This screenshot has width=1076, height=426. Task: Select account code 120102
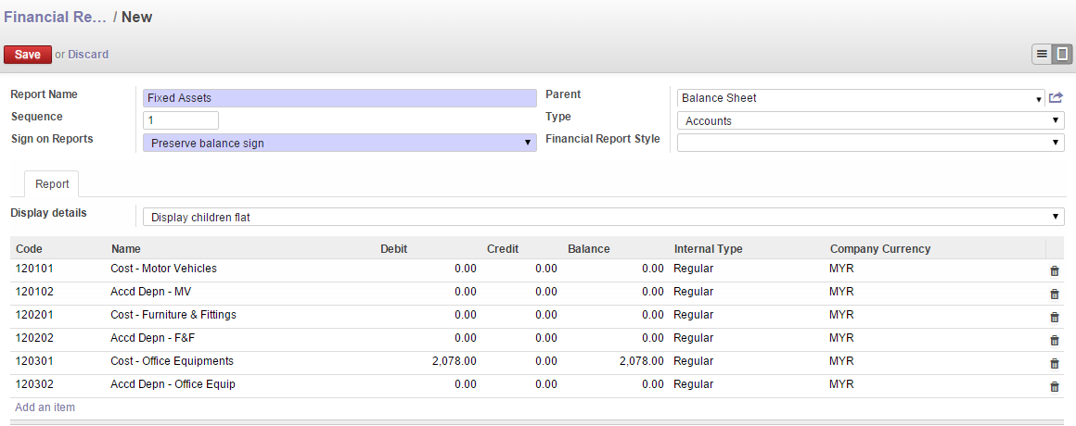pyautogui.click(x=34, y=292)
